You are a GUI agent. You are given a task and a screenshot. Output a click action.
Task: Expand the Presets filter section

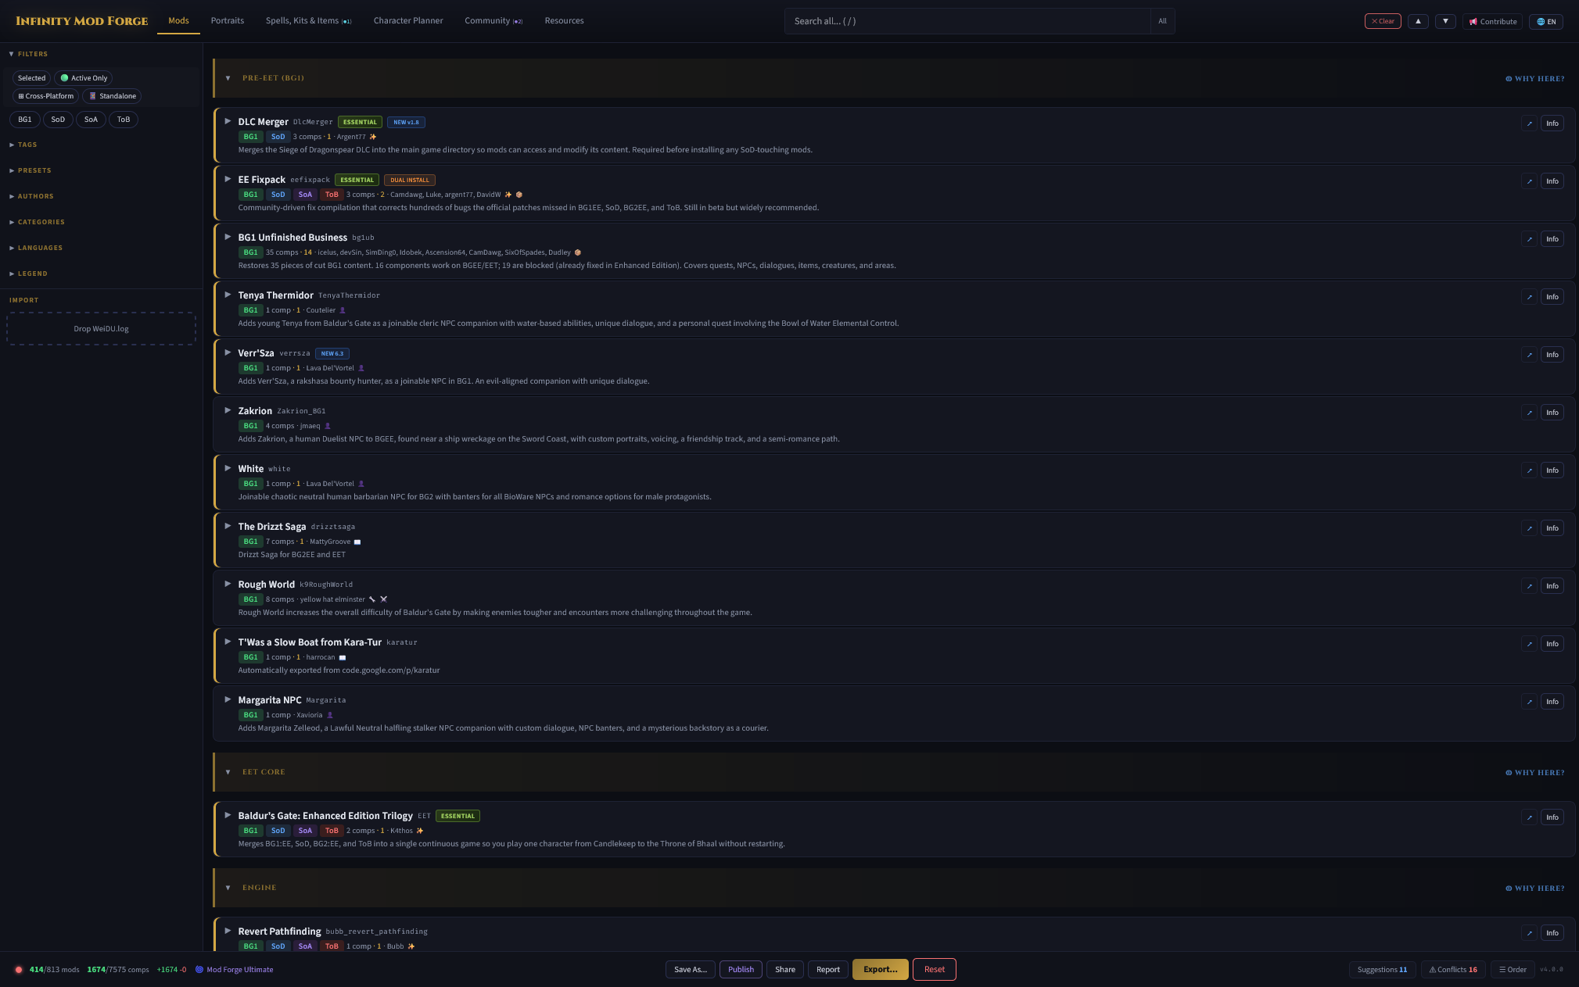(31, 170)
